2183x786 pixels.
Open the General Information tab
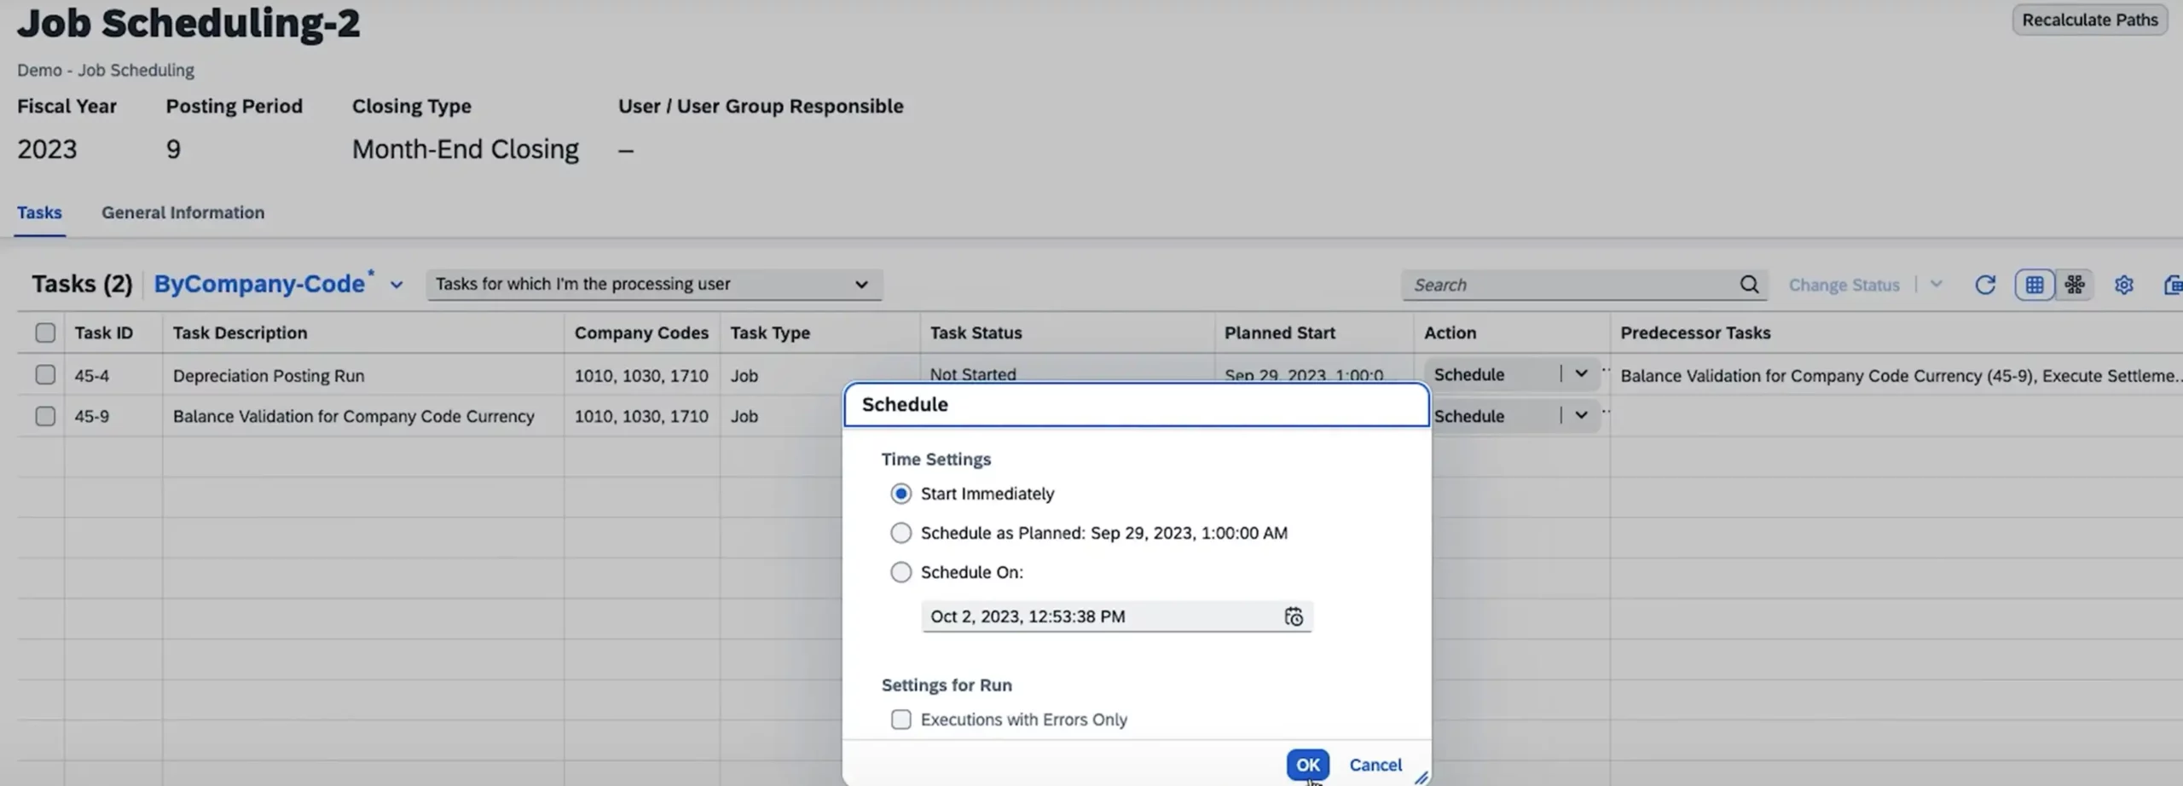(182, 212)
